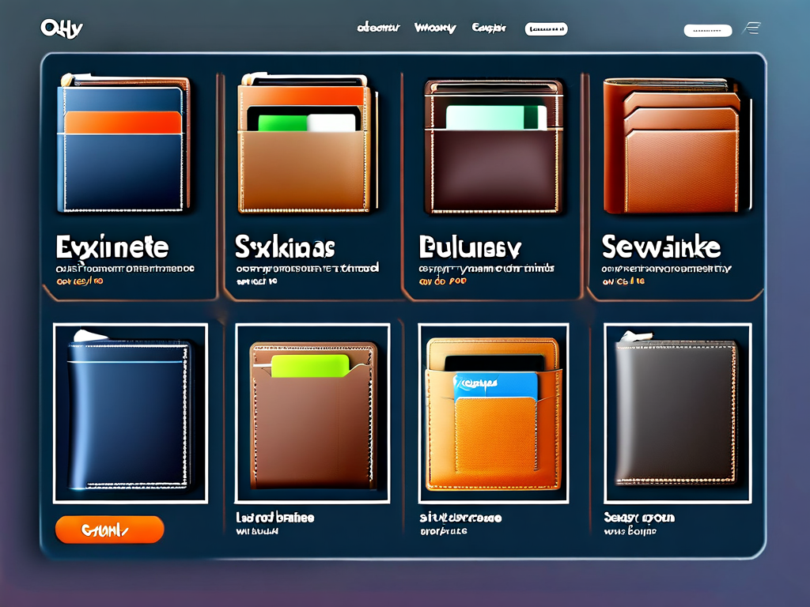Select the brown sleeve with lime green card
The image size is (810, 607).
tap(312, 413)
